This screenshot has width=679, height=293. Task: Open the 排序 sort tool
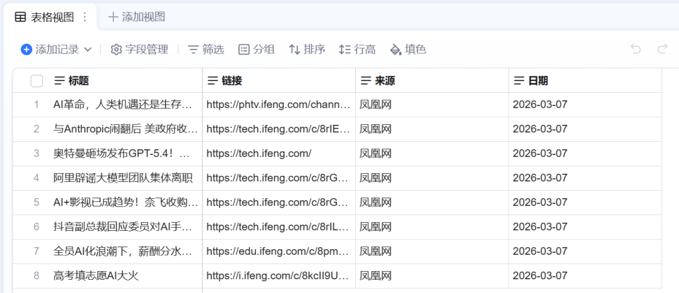[x=307, y=50]
